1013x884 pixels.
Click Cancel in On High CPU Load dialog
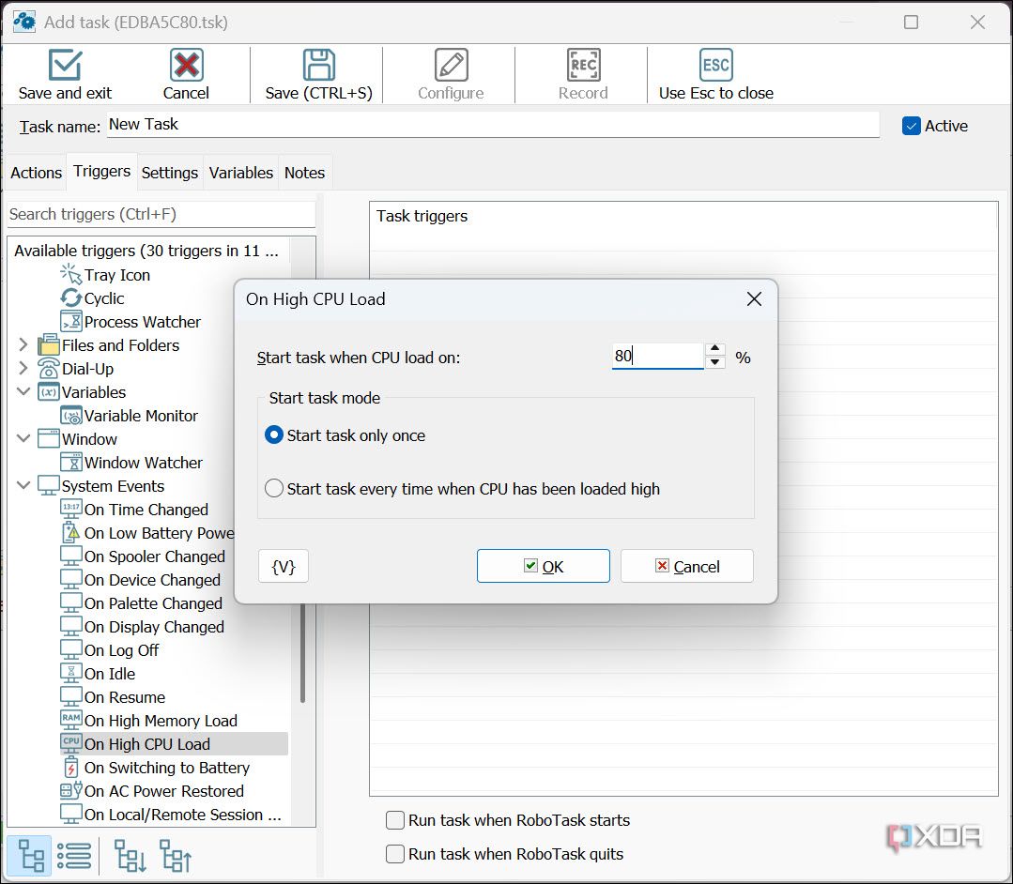686,566
